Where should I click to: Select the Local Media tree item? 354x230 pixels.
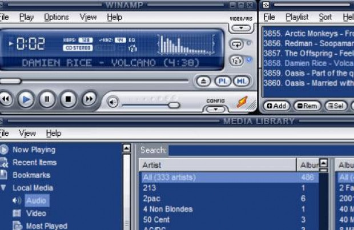point(33,188)
